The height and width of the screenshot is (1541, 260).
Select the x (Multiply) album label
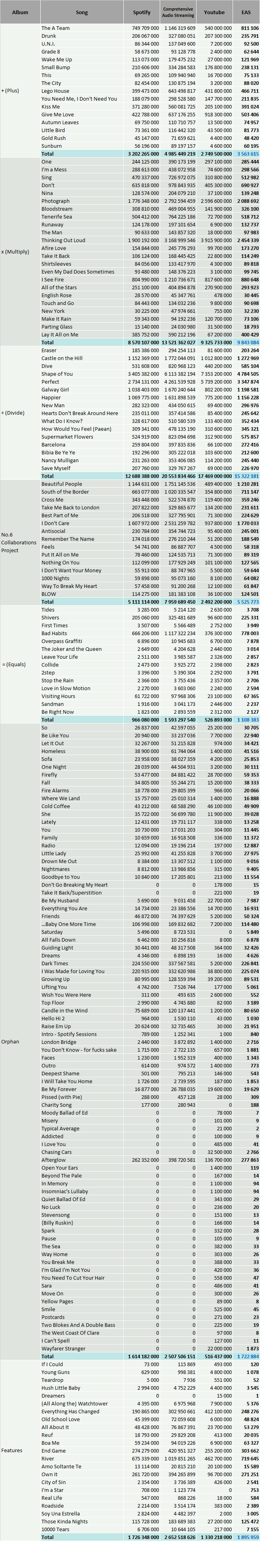click(16, 252)
